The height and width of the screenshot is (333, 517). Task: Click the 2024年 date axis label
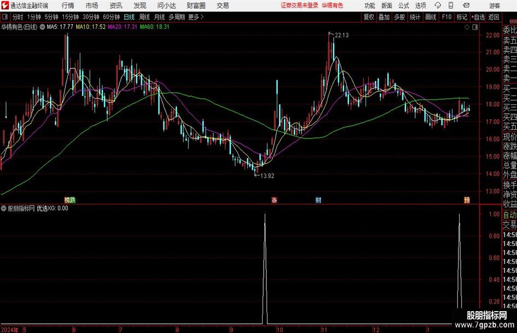(x=10, y=330)
